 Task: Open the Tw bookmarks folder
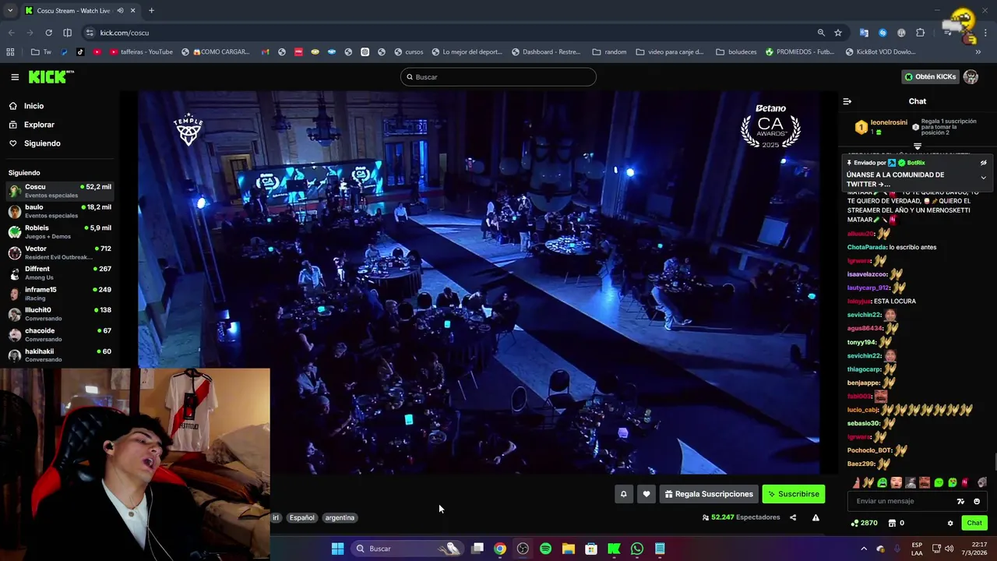[41, 52]
